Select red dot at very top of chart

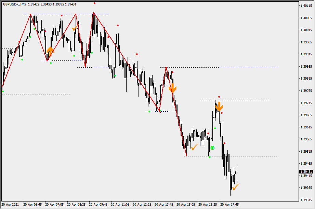click(94, 3)
